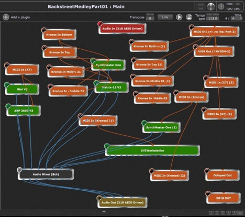The width and height of the screenshot is (245, 217).
Task: Toggle the Matrix-12 V2 power icon
Action: coord(96,83)
